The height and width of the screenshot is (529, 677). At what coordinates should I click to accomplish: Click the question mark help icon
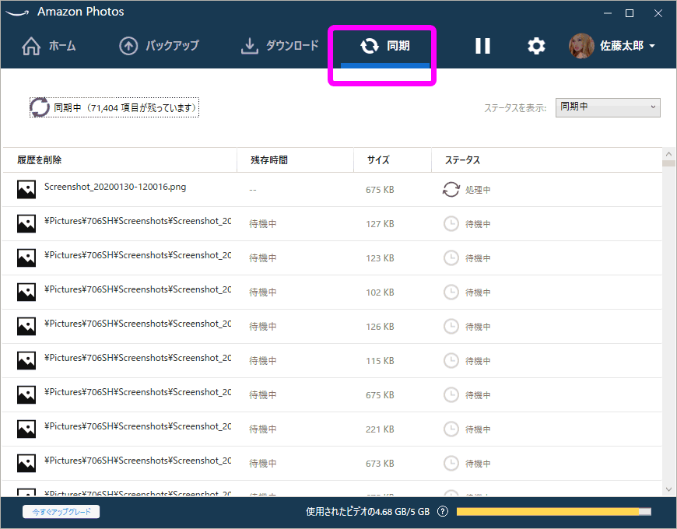[443, 511]
